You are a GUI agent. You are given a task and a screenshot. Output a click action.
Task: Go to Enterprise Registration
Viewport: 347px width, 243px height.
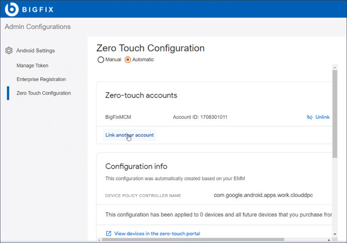41,80
